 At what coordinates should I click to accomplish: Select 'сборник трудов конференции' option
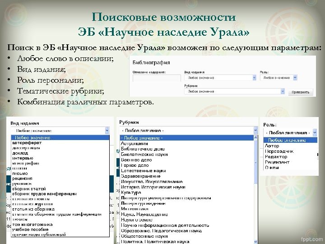60,194
